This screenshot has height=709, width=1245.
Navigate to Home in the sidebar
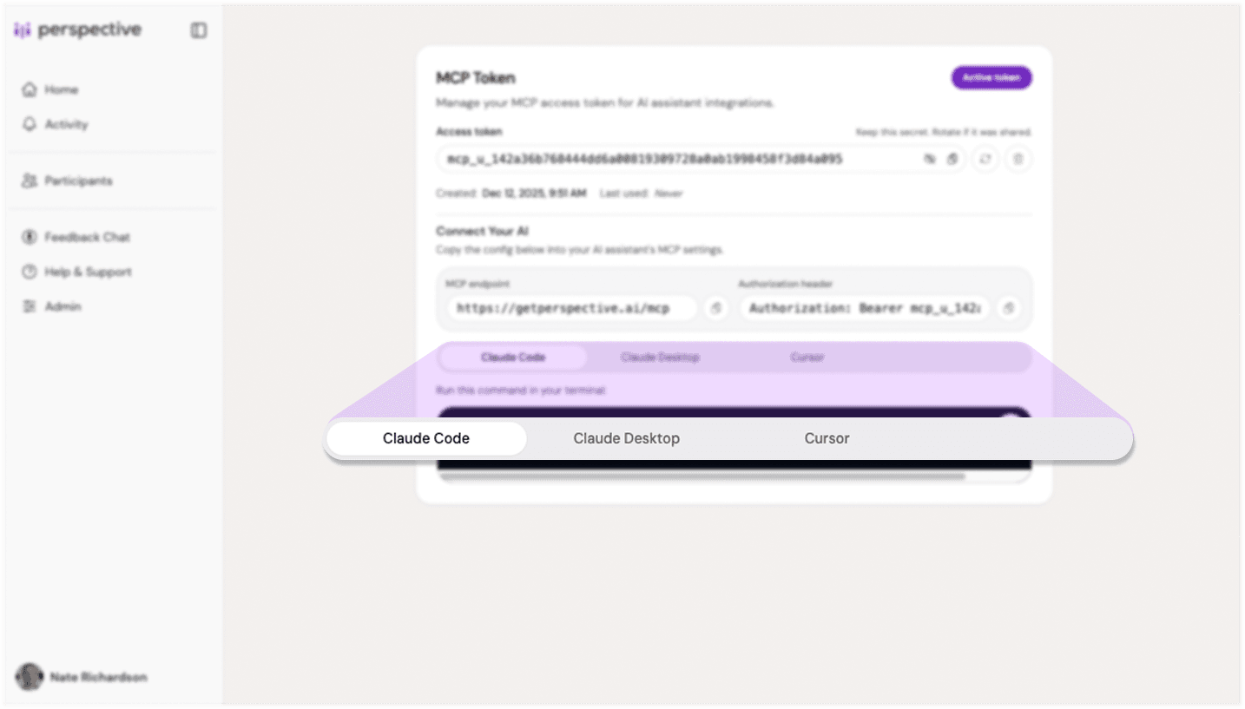(x=62, y=89)
